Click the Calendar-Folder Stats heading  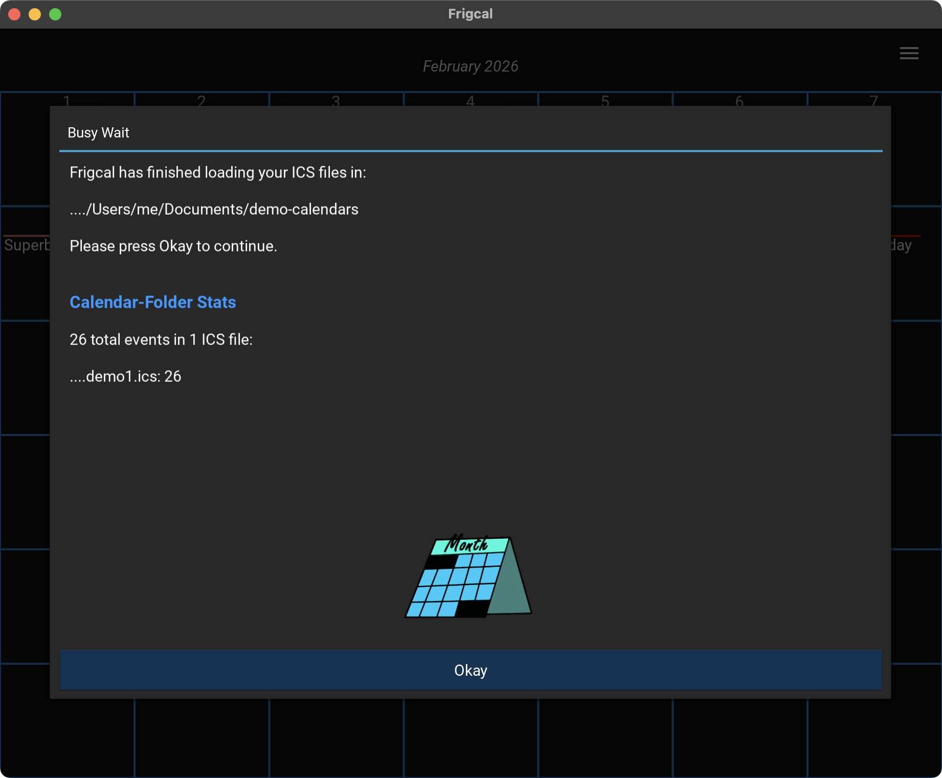[x=152, y=302]
